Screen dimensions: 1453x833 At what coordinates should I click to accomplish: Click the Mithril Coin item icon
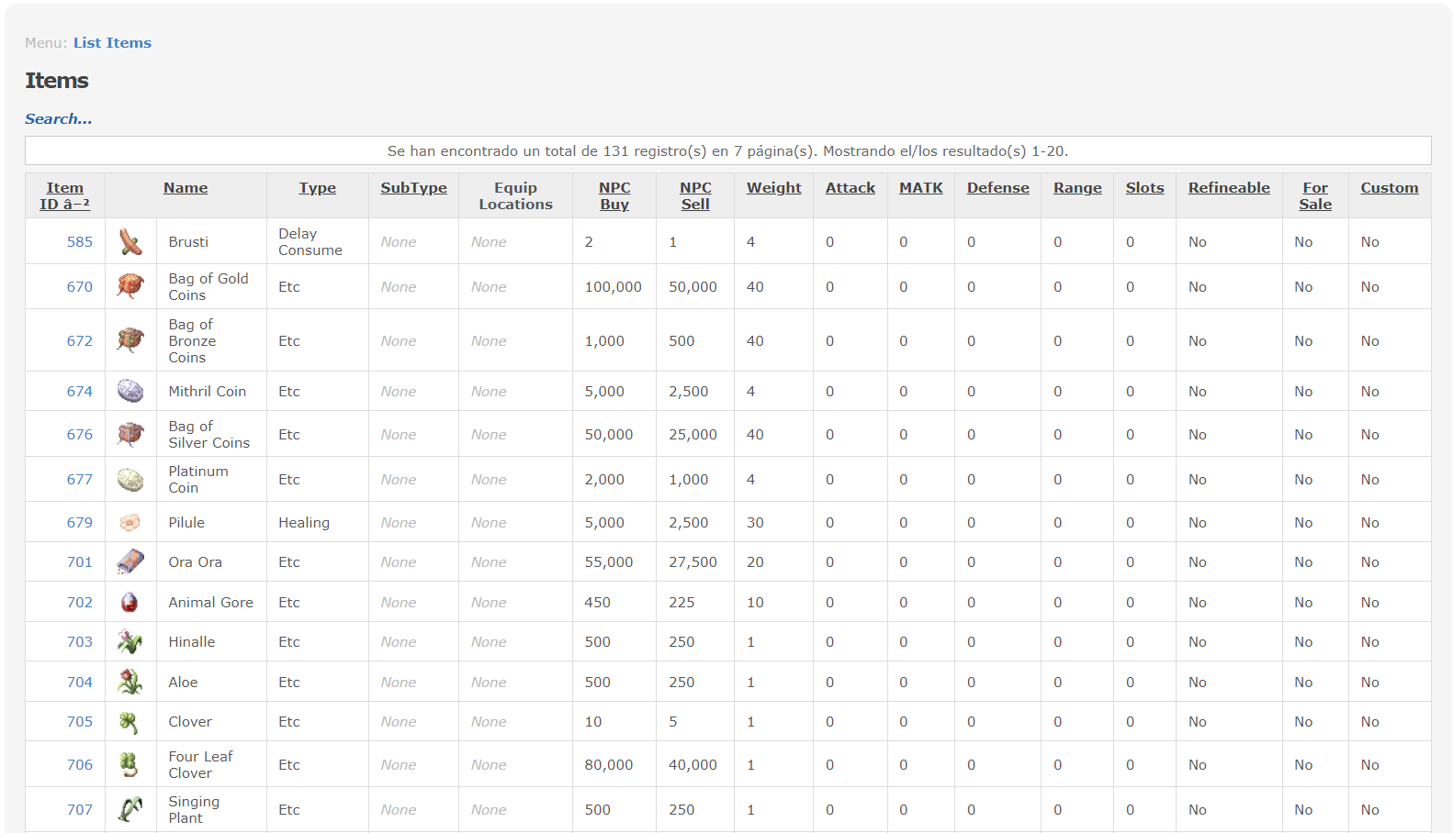[130, 391]
